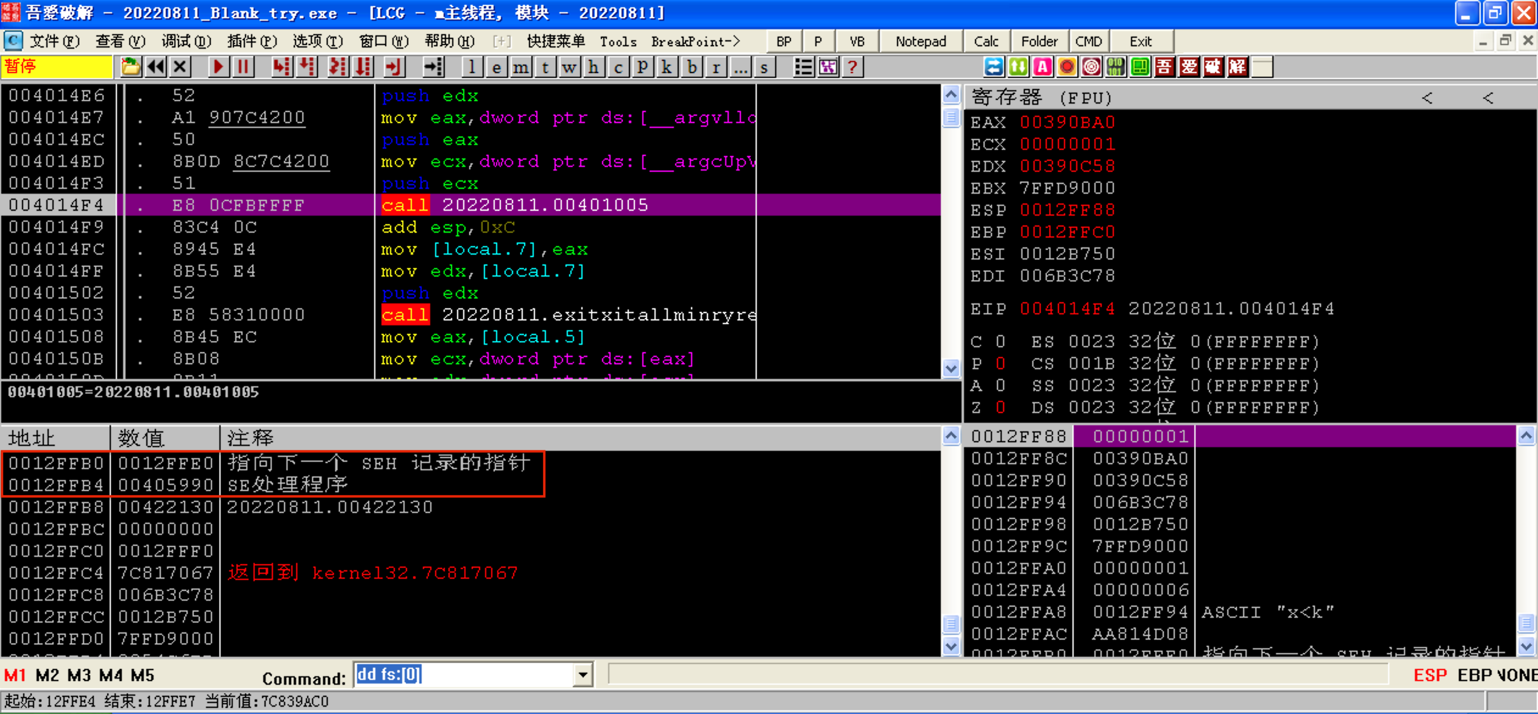Click the Pause execution icon
The height and width of the screenshot is (714, 1538).
point(243,66)
